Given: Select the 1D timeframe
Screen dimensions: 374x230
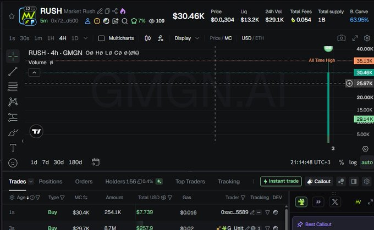Looking at the screenshot, I should click(75, 38).
